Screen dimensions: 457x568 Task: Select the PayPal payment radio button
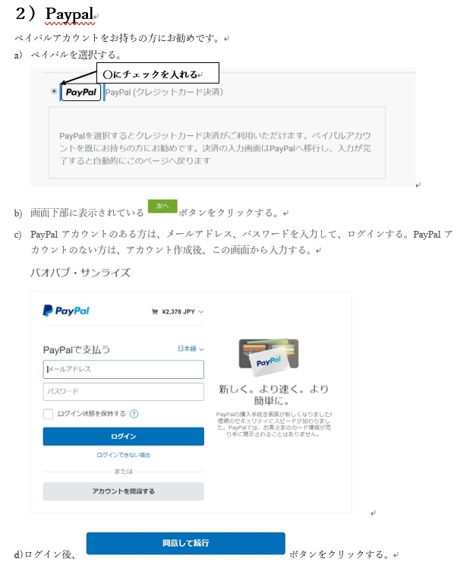(54, 91)
